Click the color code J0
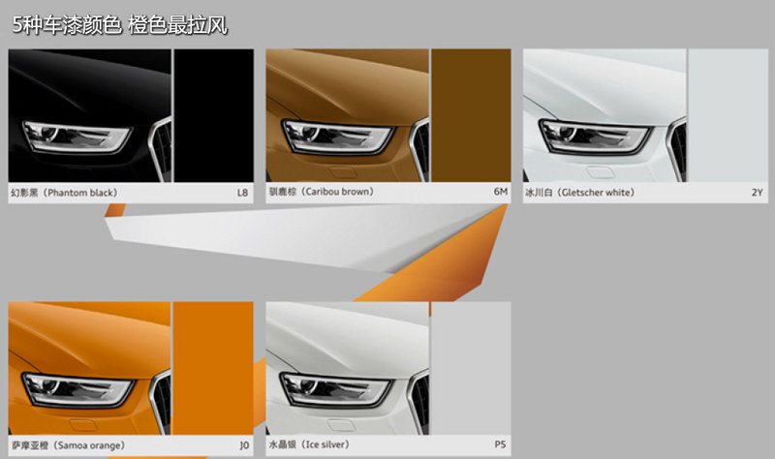 [244, 445]
